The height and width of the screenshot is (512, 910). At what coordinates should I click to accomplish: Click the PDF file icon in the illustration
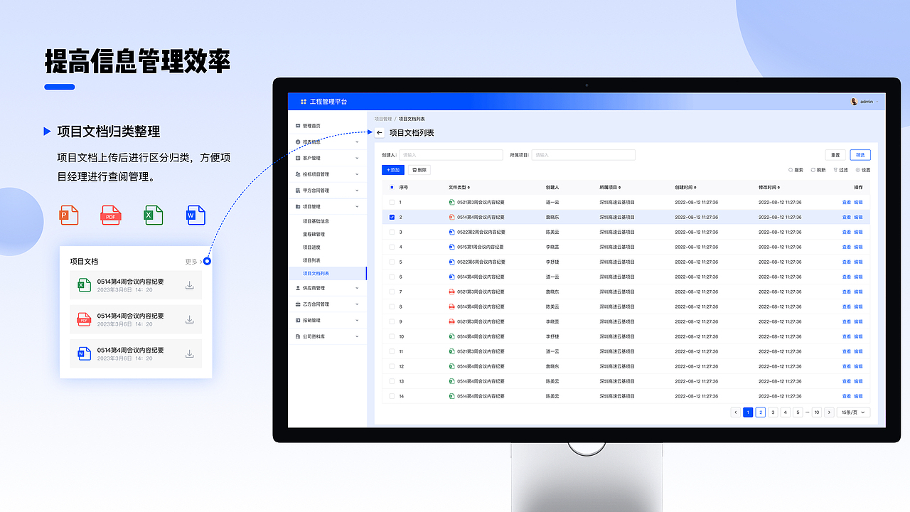[111, 215]
